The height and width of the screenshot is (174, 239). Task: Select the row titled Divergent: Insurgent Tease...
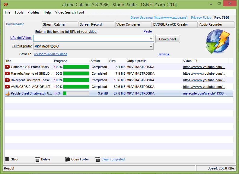click(119, 80)
